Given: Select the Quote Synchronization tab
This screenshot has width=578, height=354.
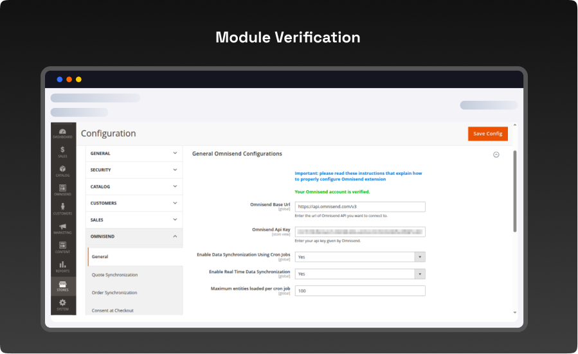Looking at the screenshot, I should [114, 275].
